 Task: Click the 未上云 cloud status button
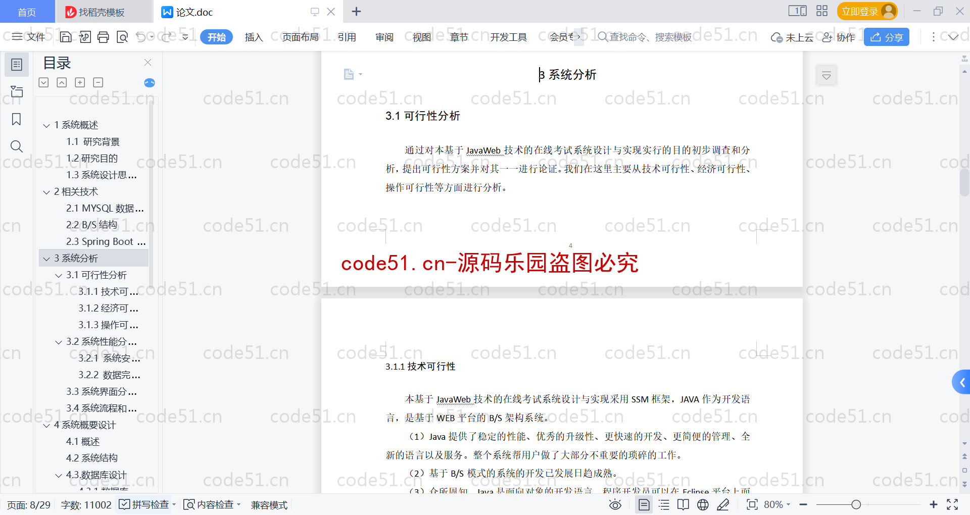click(792, 37)
